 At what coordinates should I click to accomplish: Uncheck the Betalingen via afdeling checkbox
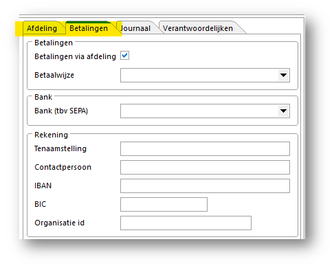coord(124,56)
